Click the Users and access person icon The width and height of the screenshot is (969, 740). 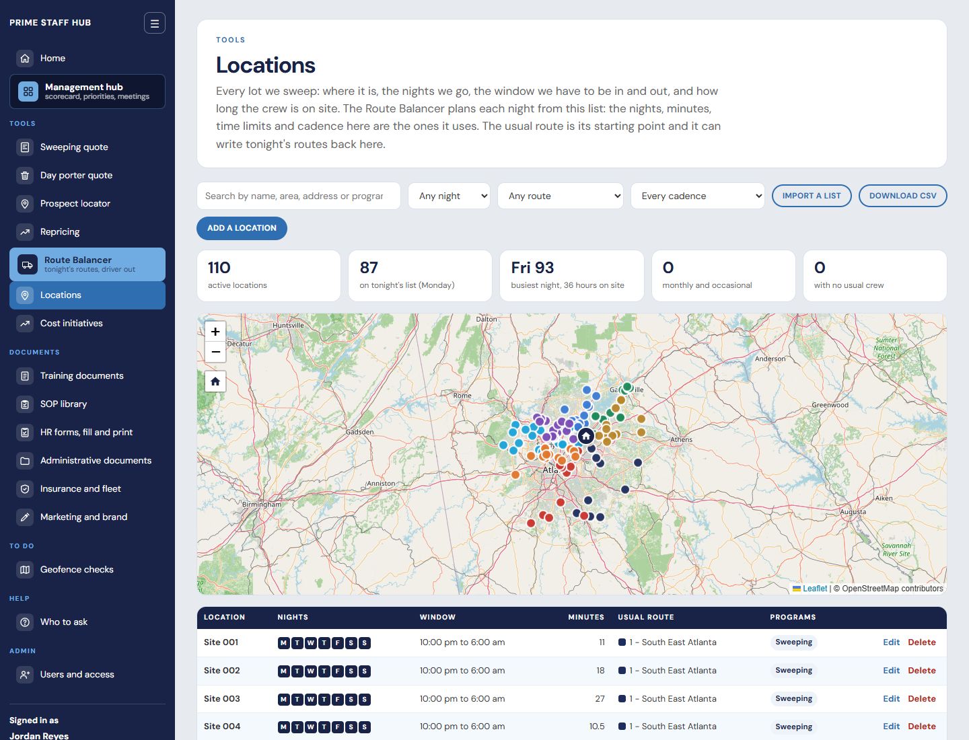tap(25, 675)
